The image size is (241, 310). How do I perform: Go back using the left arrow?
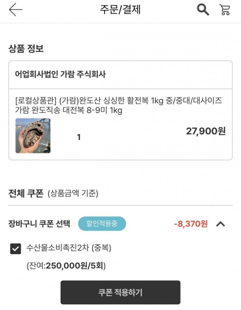click(x=15, y=10)
